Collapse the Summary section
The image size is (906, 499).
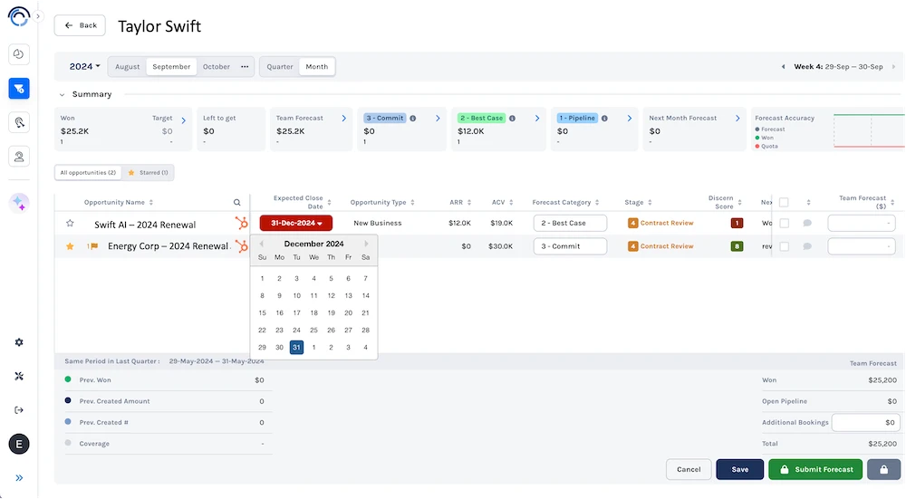click(x=62, y=94)
